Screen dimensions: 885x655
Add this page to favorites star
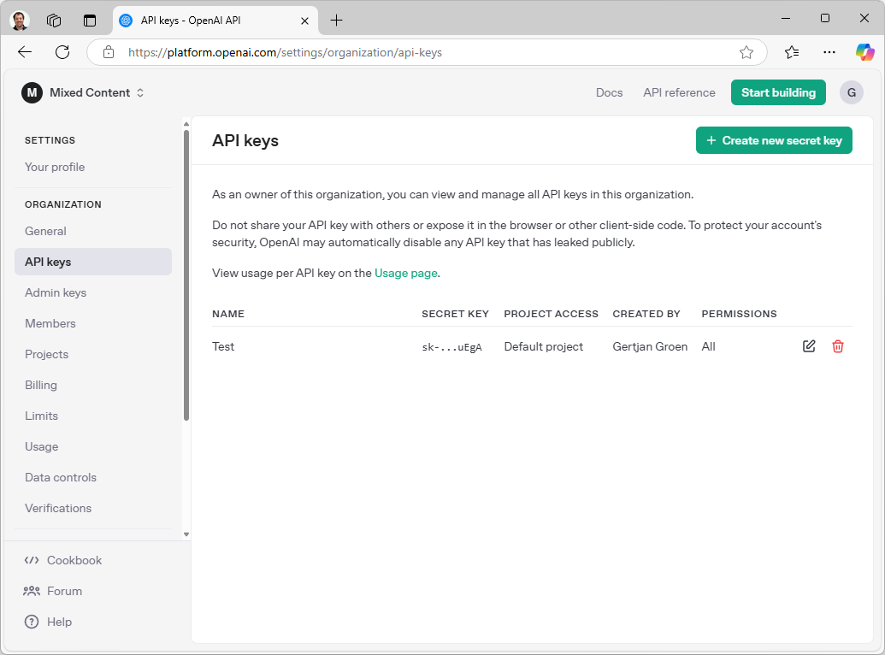pos(746,52)
